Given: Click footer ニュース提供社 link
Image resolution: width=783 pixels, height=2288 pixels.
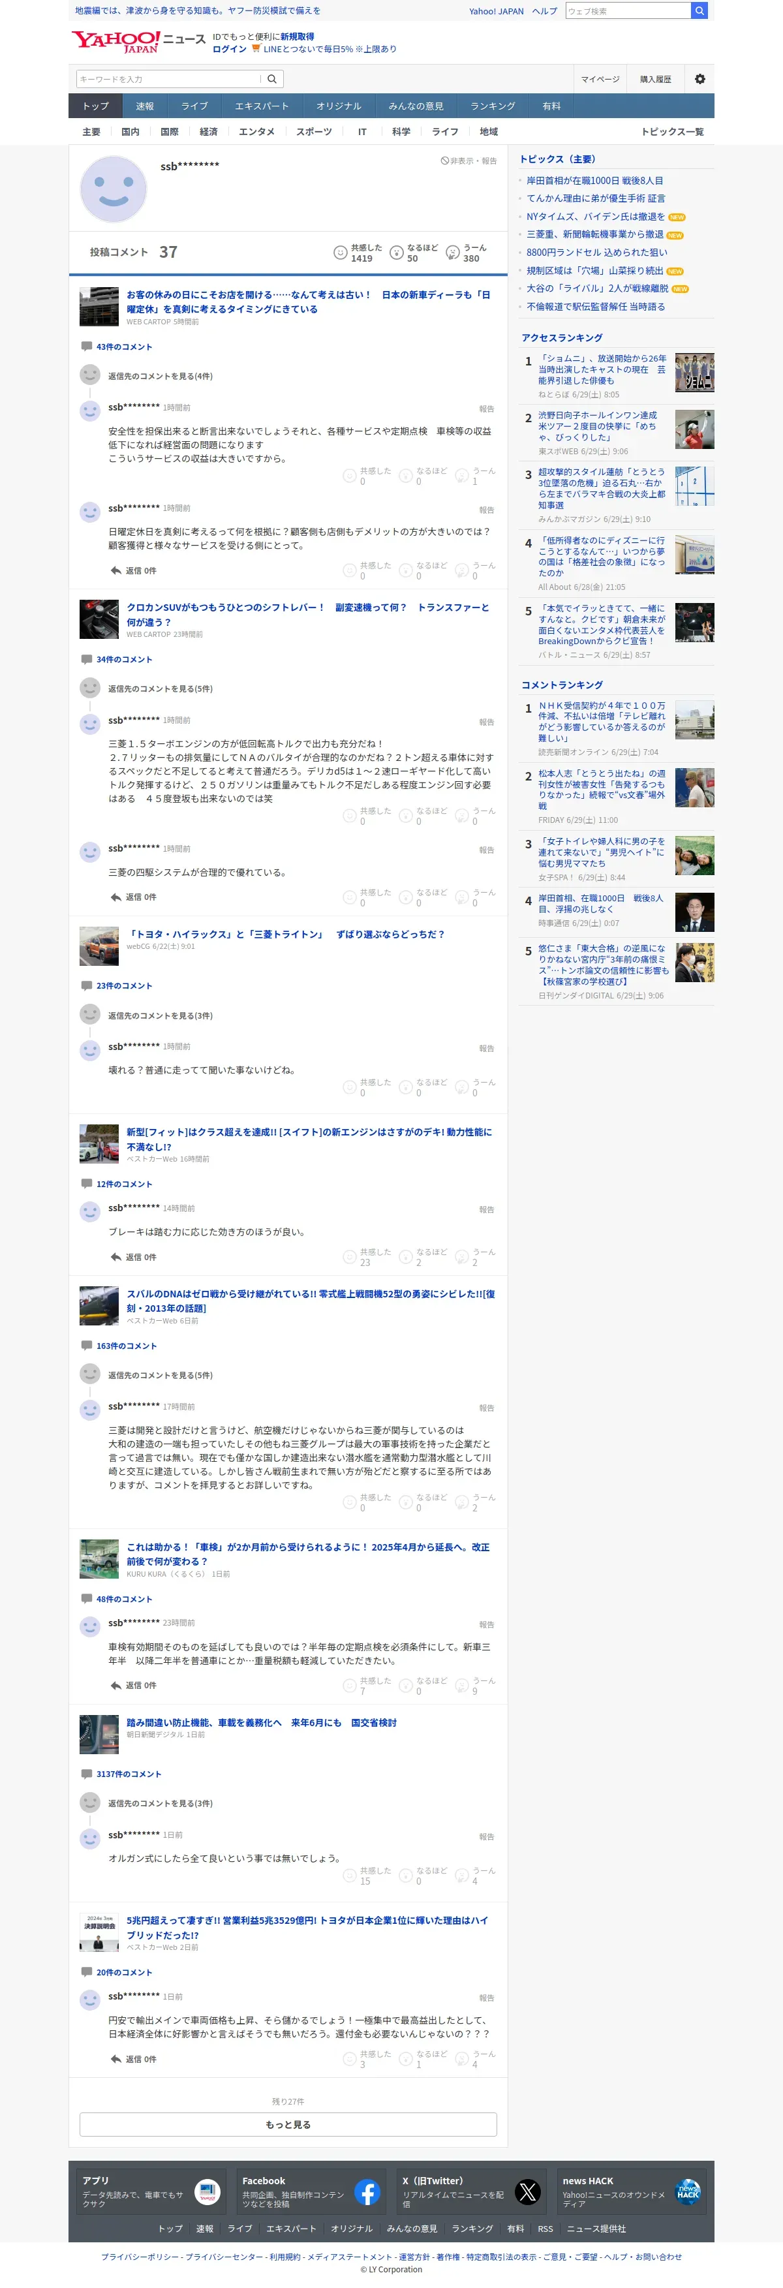Looking at the screenshot, I should 596,2229.
